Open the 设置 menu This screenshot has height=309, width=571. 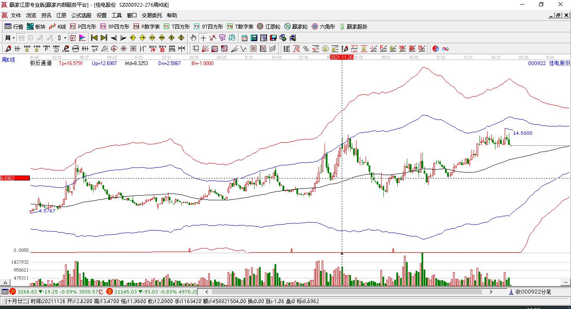click(x=102, y=16)
